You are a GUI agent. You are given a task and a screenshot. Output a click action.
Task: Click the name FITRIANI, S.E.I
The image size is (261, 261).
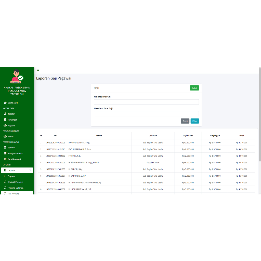pos(75,156)
